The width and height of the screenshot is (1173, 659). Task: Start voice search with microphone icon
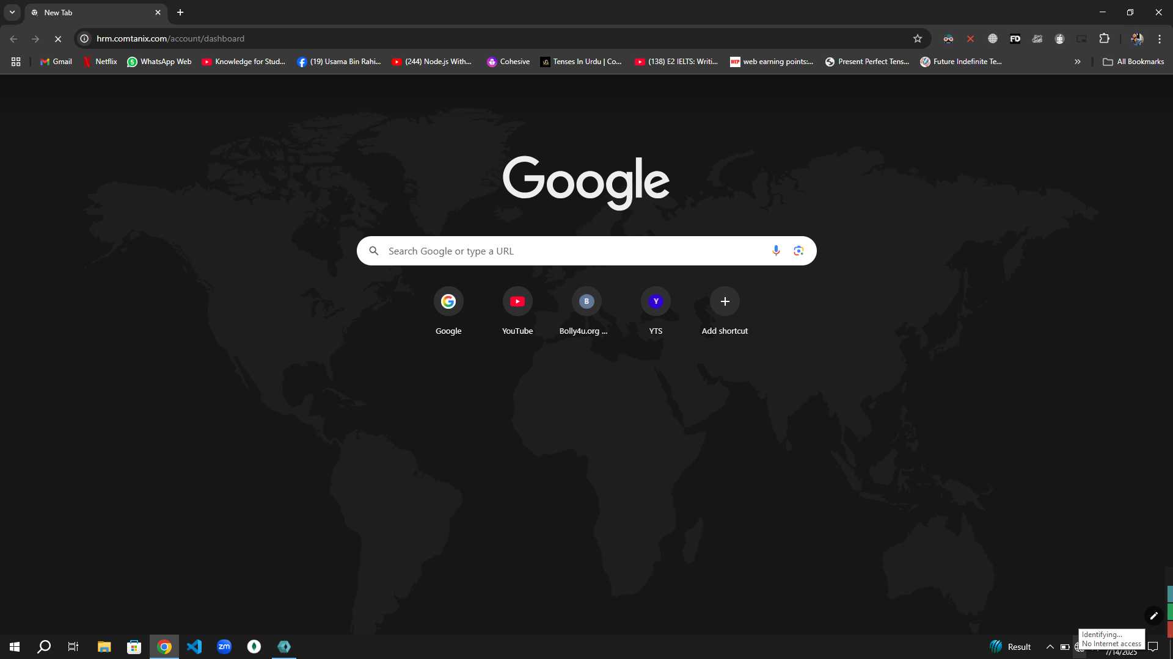click(x=775, y=251)
